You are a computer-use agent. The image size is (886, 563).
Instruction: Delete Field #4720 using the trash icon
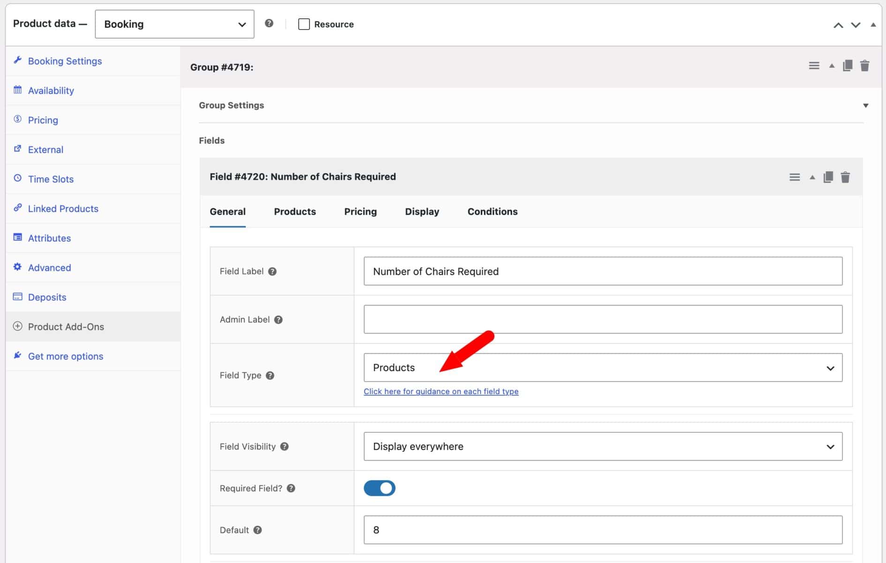pos(845,177)
